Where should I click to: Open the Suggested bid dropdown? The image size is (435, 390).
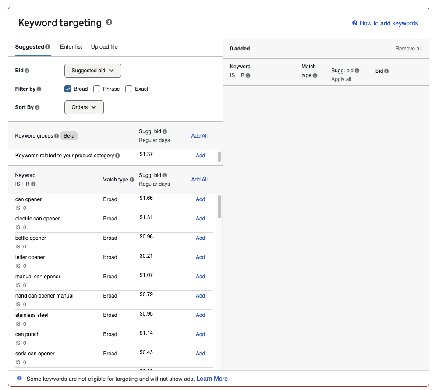point(92,71)
